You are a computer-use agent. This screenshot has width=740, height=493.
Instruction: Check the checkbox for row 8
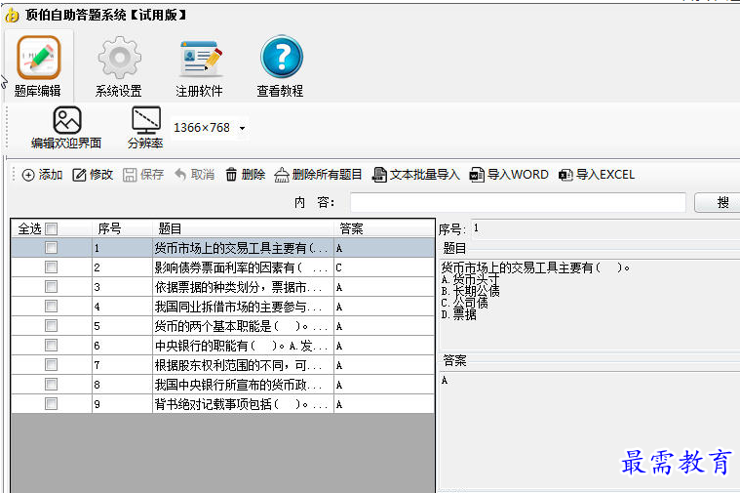click(51, 385)
